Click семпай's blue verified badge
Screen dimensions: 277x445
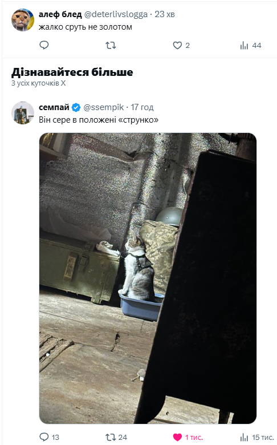[x=76, y=107]
